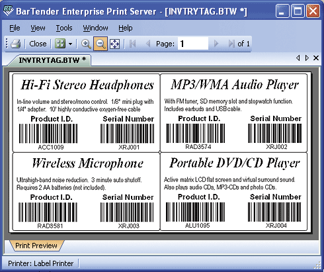Go to previous page arrow
The height and width of the screenshot is (272, 324).
point(148,44)
